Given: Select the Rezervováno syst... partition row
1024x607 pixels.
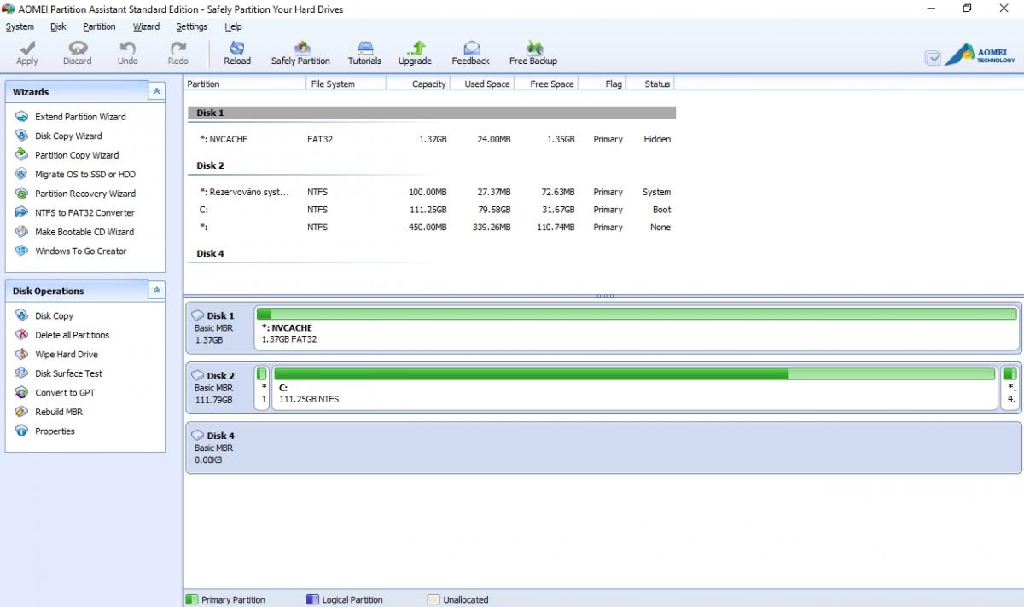Looking at the screenshot, I should [x=431, y=192].
